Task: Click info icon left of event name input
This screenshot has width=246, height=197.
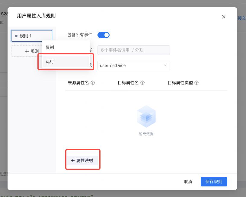Action: (91, 50)
